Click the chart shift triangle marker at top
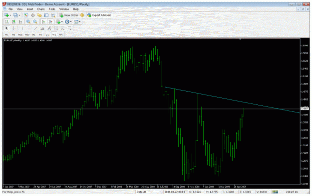Image resolution: width=312 pixels, height=196 pixels. coord(240,39)
